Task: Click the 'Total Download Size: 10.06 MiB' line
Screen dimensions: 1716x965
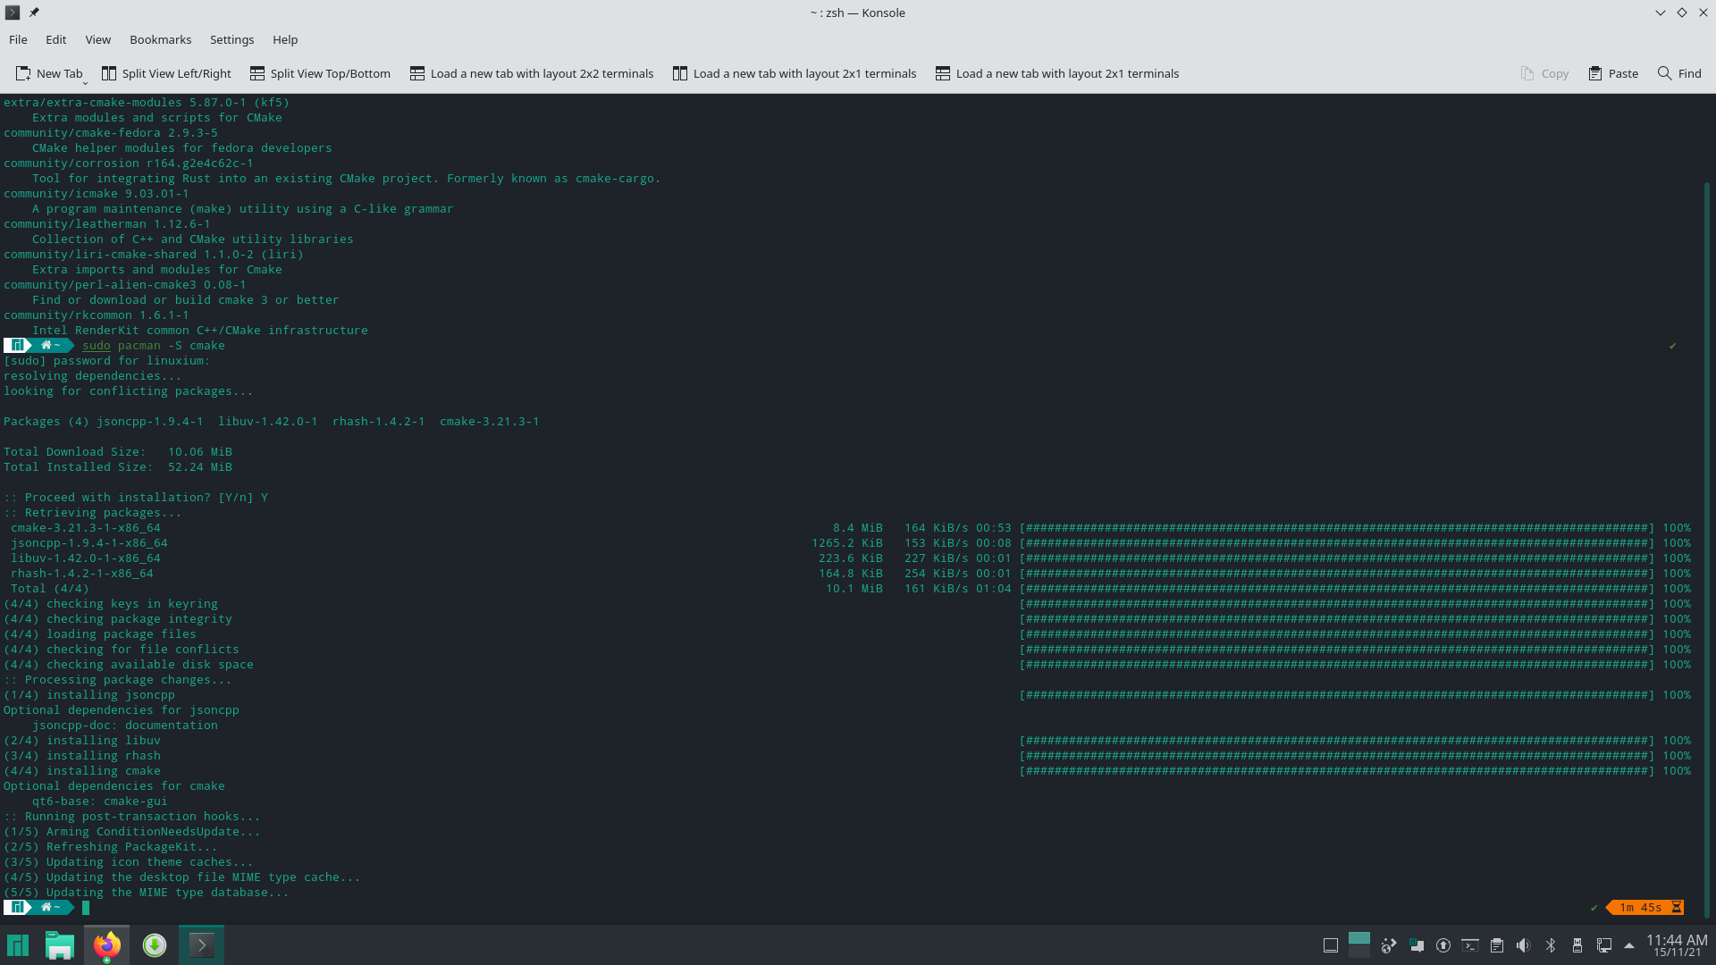Action: [x=118, y=451]
